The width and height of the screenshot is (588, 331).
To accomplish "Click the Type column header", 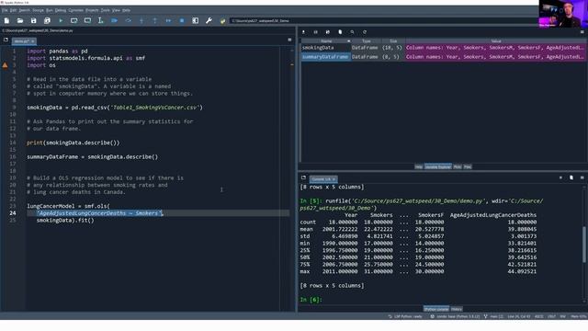I will 366,40.
